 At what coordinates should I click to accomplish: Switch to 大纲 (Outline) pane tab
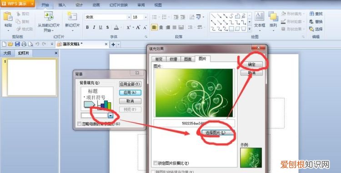pyautogui.click(x=7, y=53)
